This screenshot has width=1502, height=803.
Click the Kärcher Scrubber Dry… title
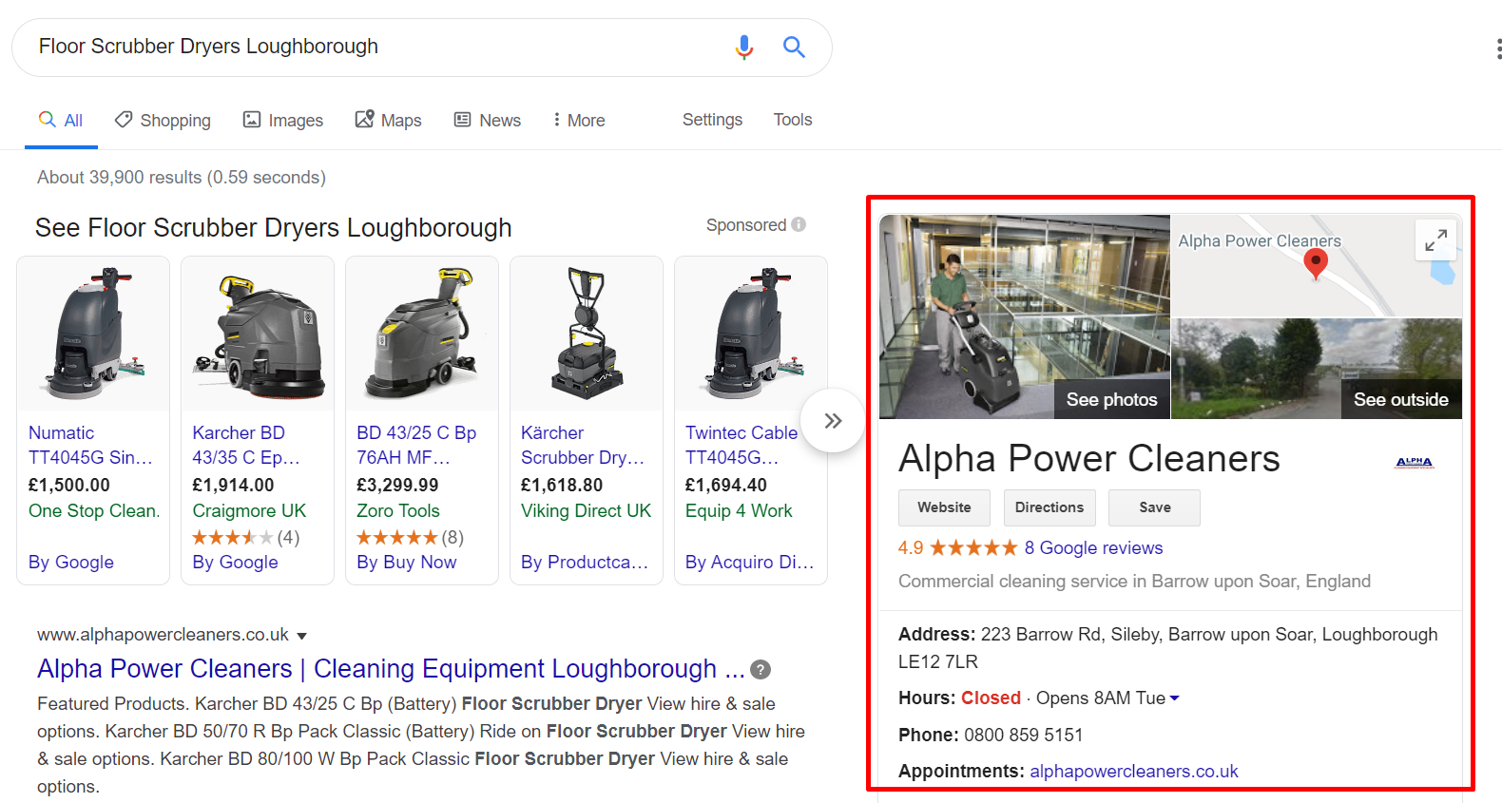tap(583, 445)
